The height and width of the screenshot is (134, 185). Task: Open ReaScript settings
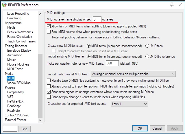click(x=14, y=106)
